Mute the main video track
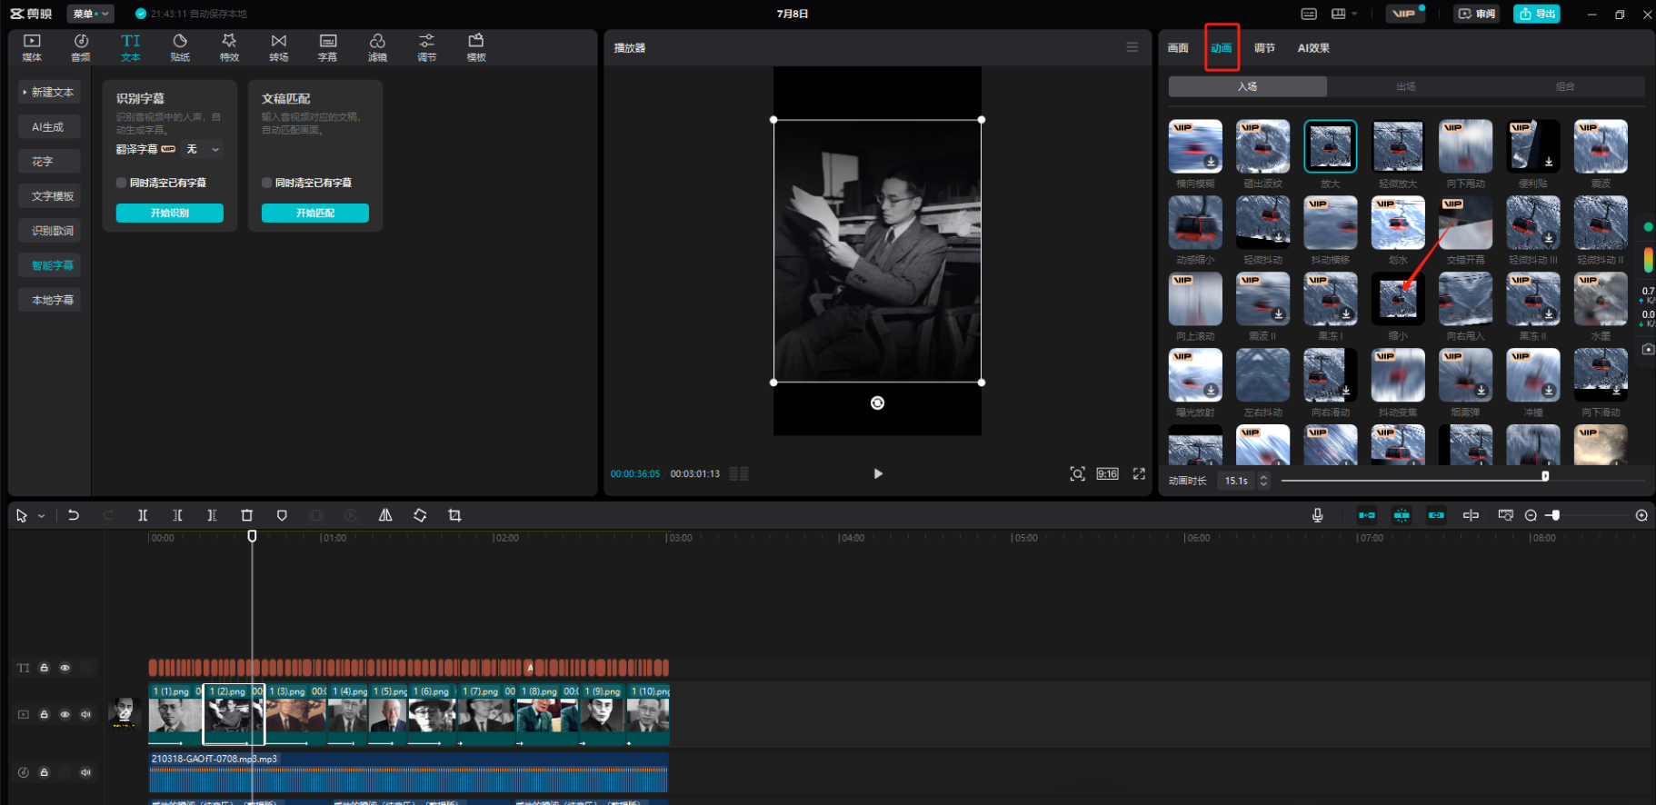Image resolution: width=1656 pixels, height=805 pixels. [85, 714]
